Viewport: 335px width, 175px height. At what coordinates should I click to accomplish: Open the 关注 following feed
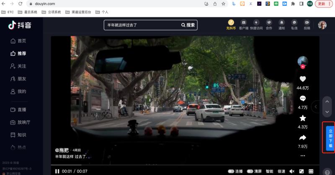pyautogui.click(x=18, y=66)
